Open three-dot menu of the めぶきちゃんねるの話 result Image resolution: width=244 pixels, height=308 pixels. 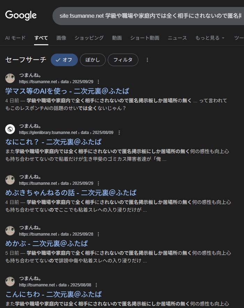(x=98, y=183)
